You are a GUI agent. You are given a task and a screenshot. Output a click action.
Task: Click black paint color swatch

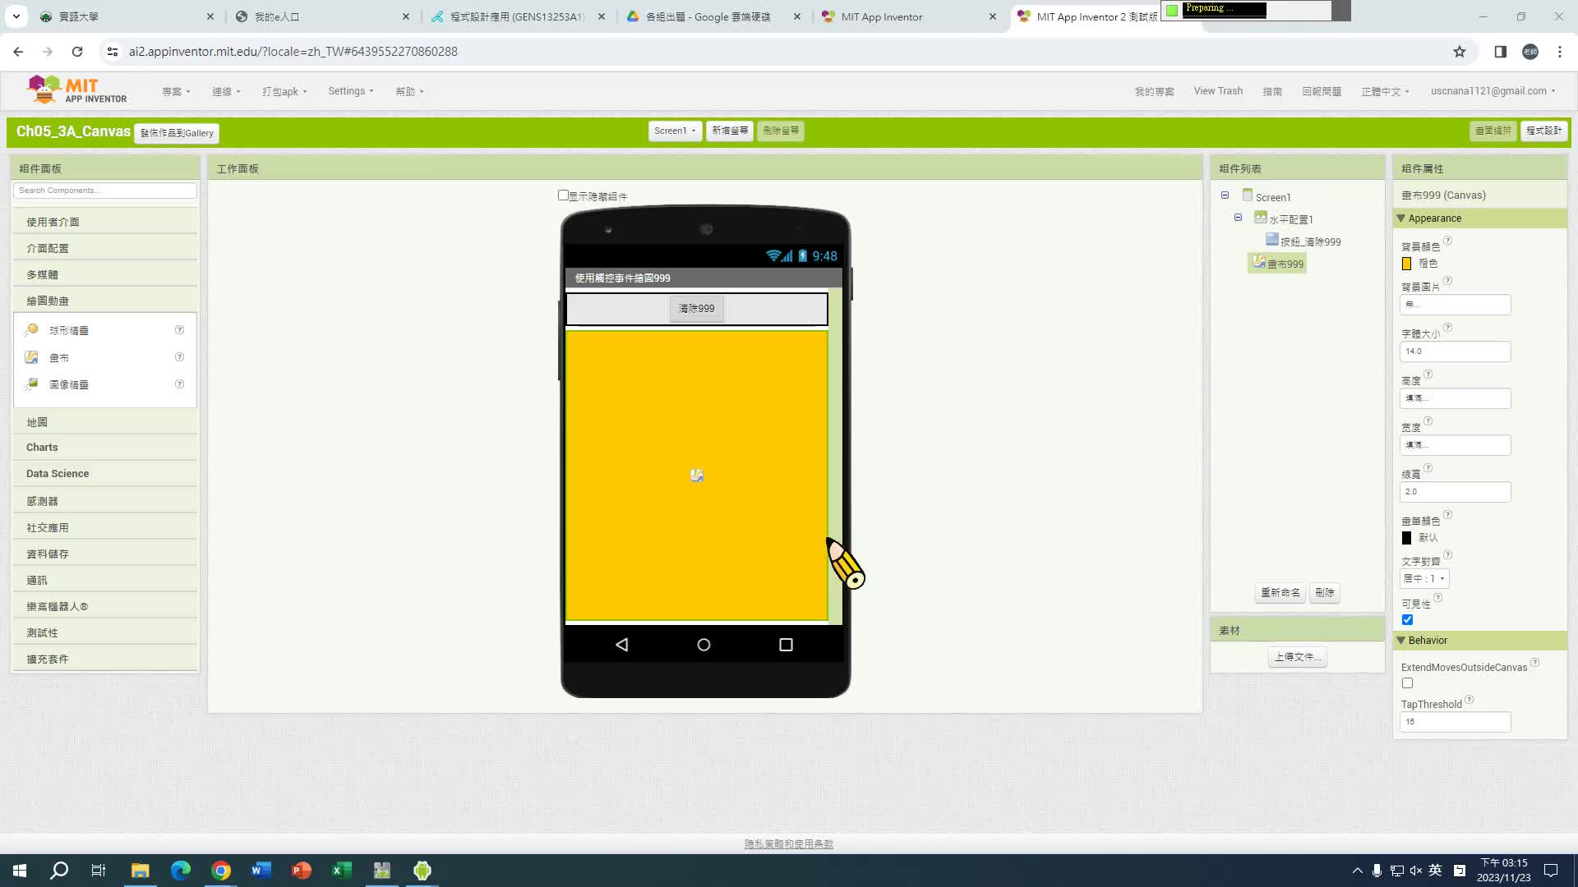pyautogui.click(x=1406, y=538)
